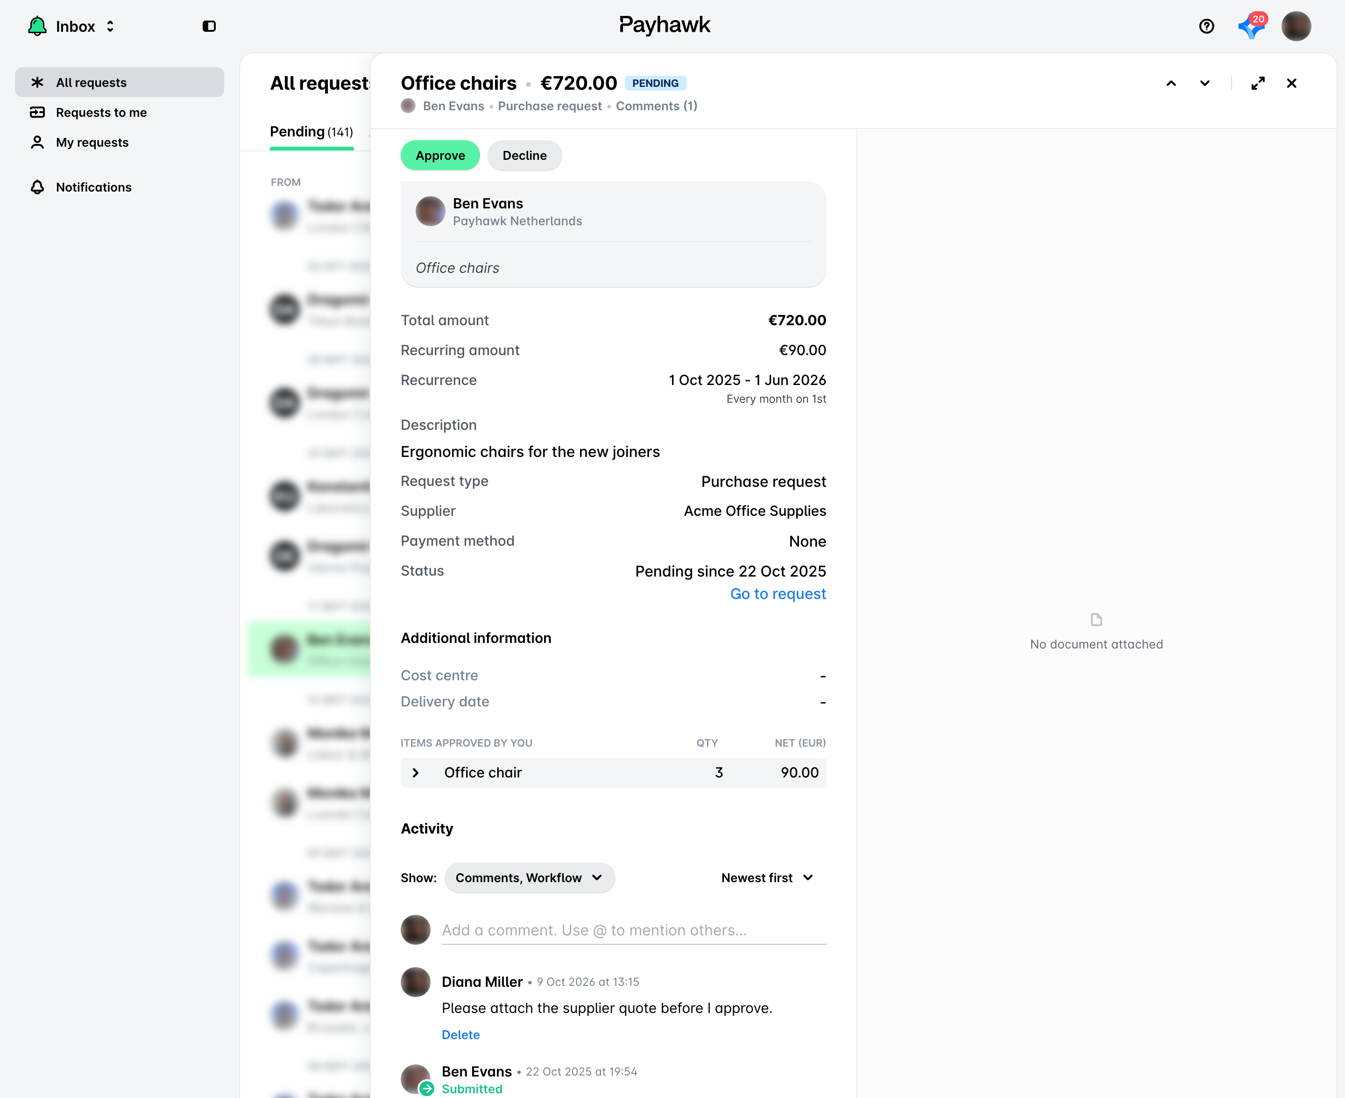The width and height of the screenshot is (1345, 1098).
Task: Click the Acme Office Supplies supplier value
Action: [x=755, y=511]
